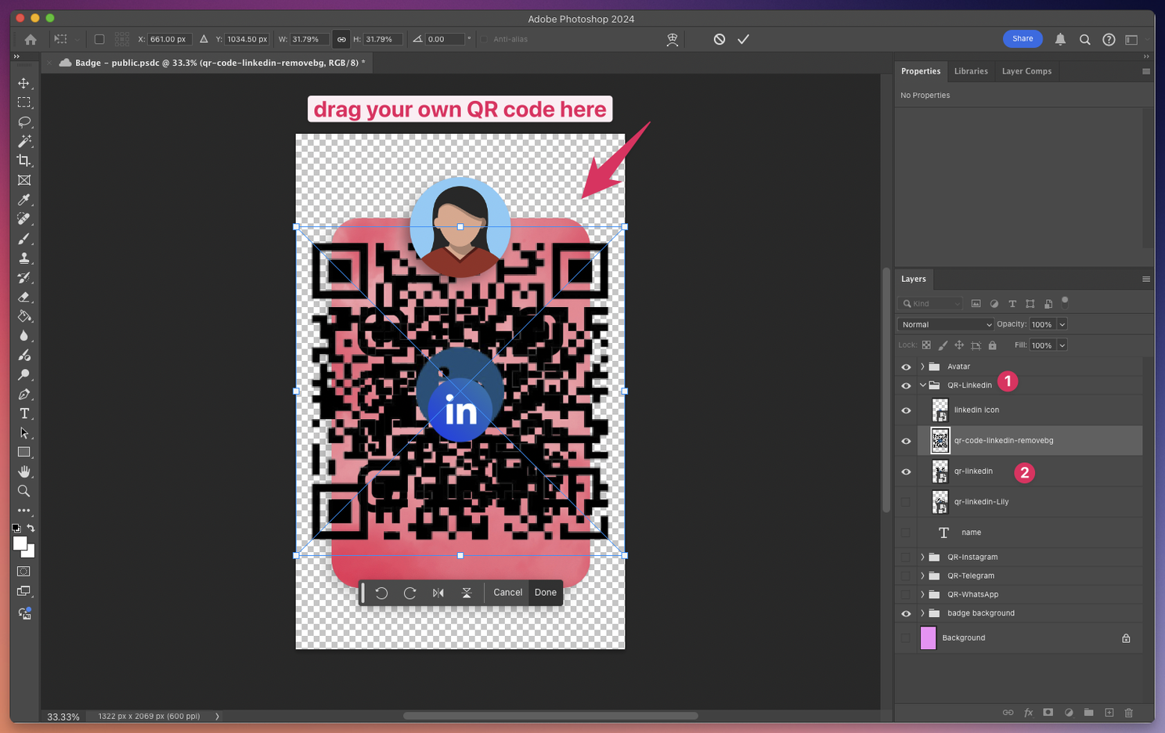Expand the badge background group
Image resolution: width=1165 pixels, height=733 pixels.
click(x=922, y=613)
